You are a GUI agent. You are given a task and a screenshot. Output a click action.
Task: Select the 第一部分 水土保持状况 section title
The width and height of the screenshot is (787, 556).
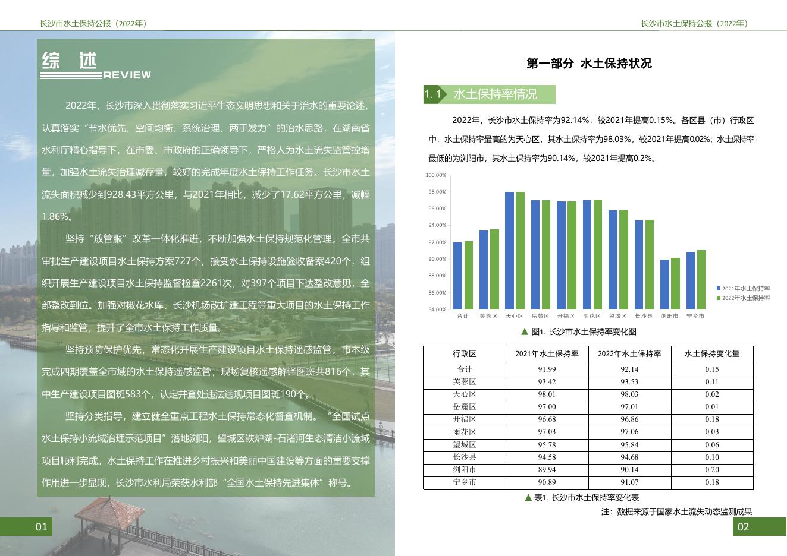pyautogui.click(x=589, y=64)
